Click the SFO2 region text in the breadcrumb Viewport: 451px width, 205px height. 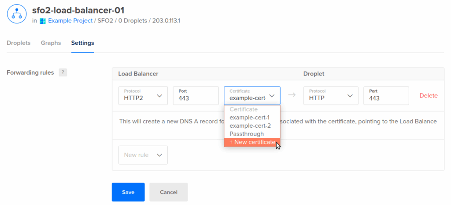pos(105,21)
